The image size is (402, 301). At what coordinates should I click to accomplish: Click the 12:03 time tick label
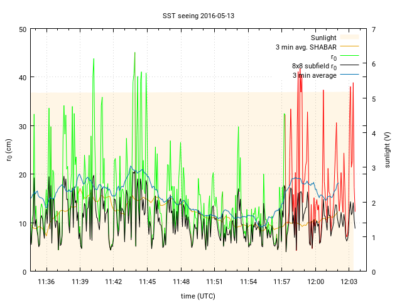click(x=349, y=282)
